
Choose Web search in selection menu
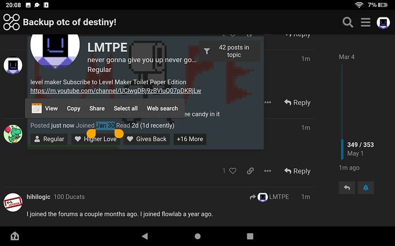point(162,108)
